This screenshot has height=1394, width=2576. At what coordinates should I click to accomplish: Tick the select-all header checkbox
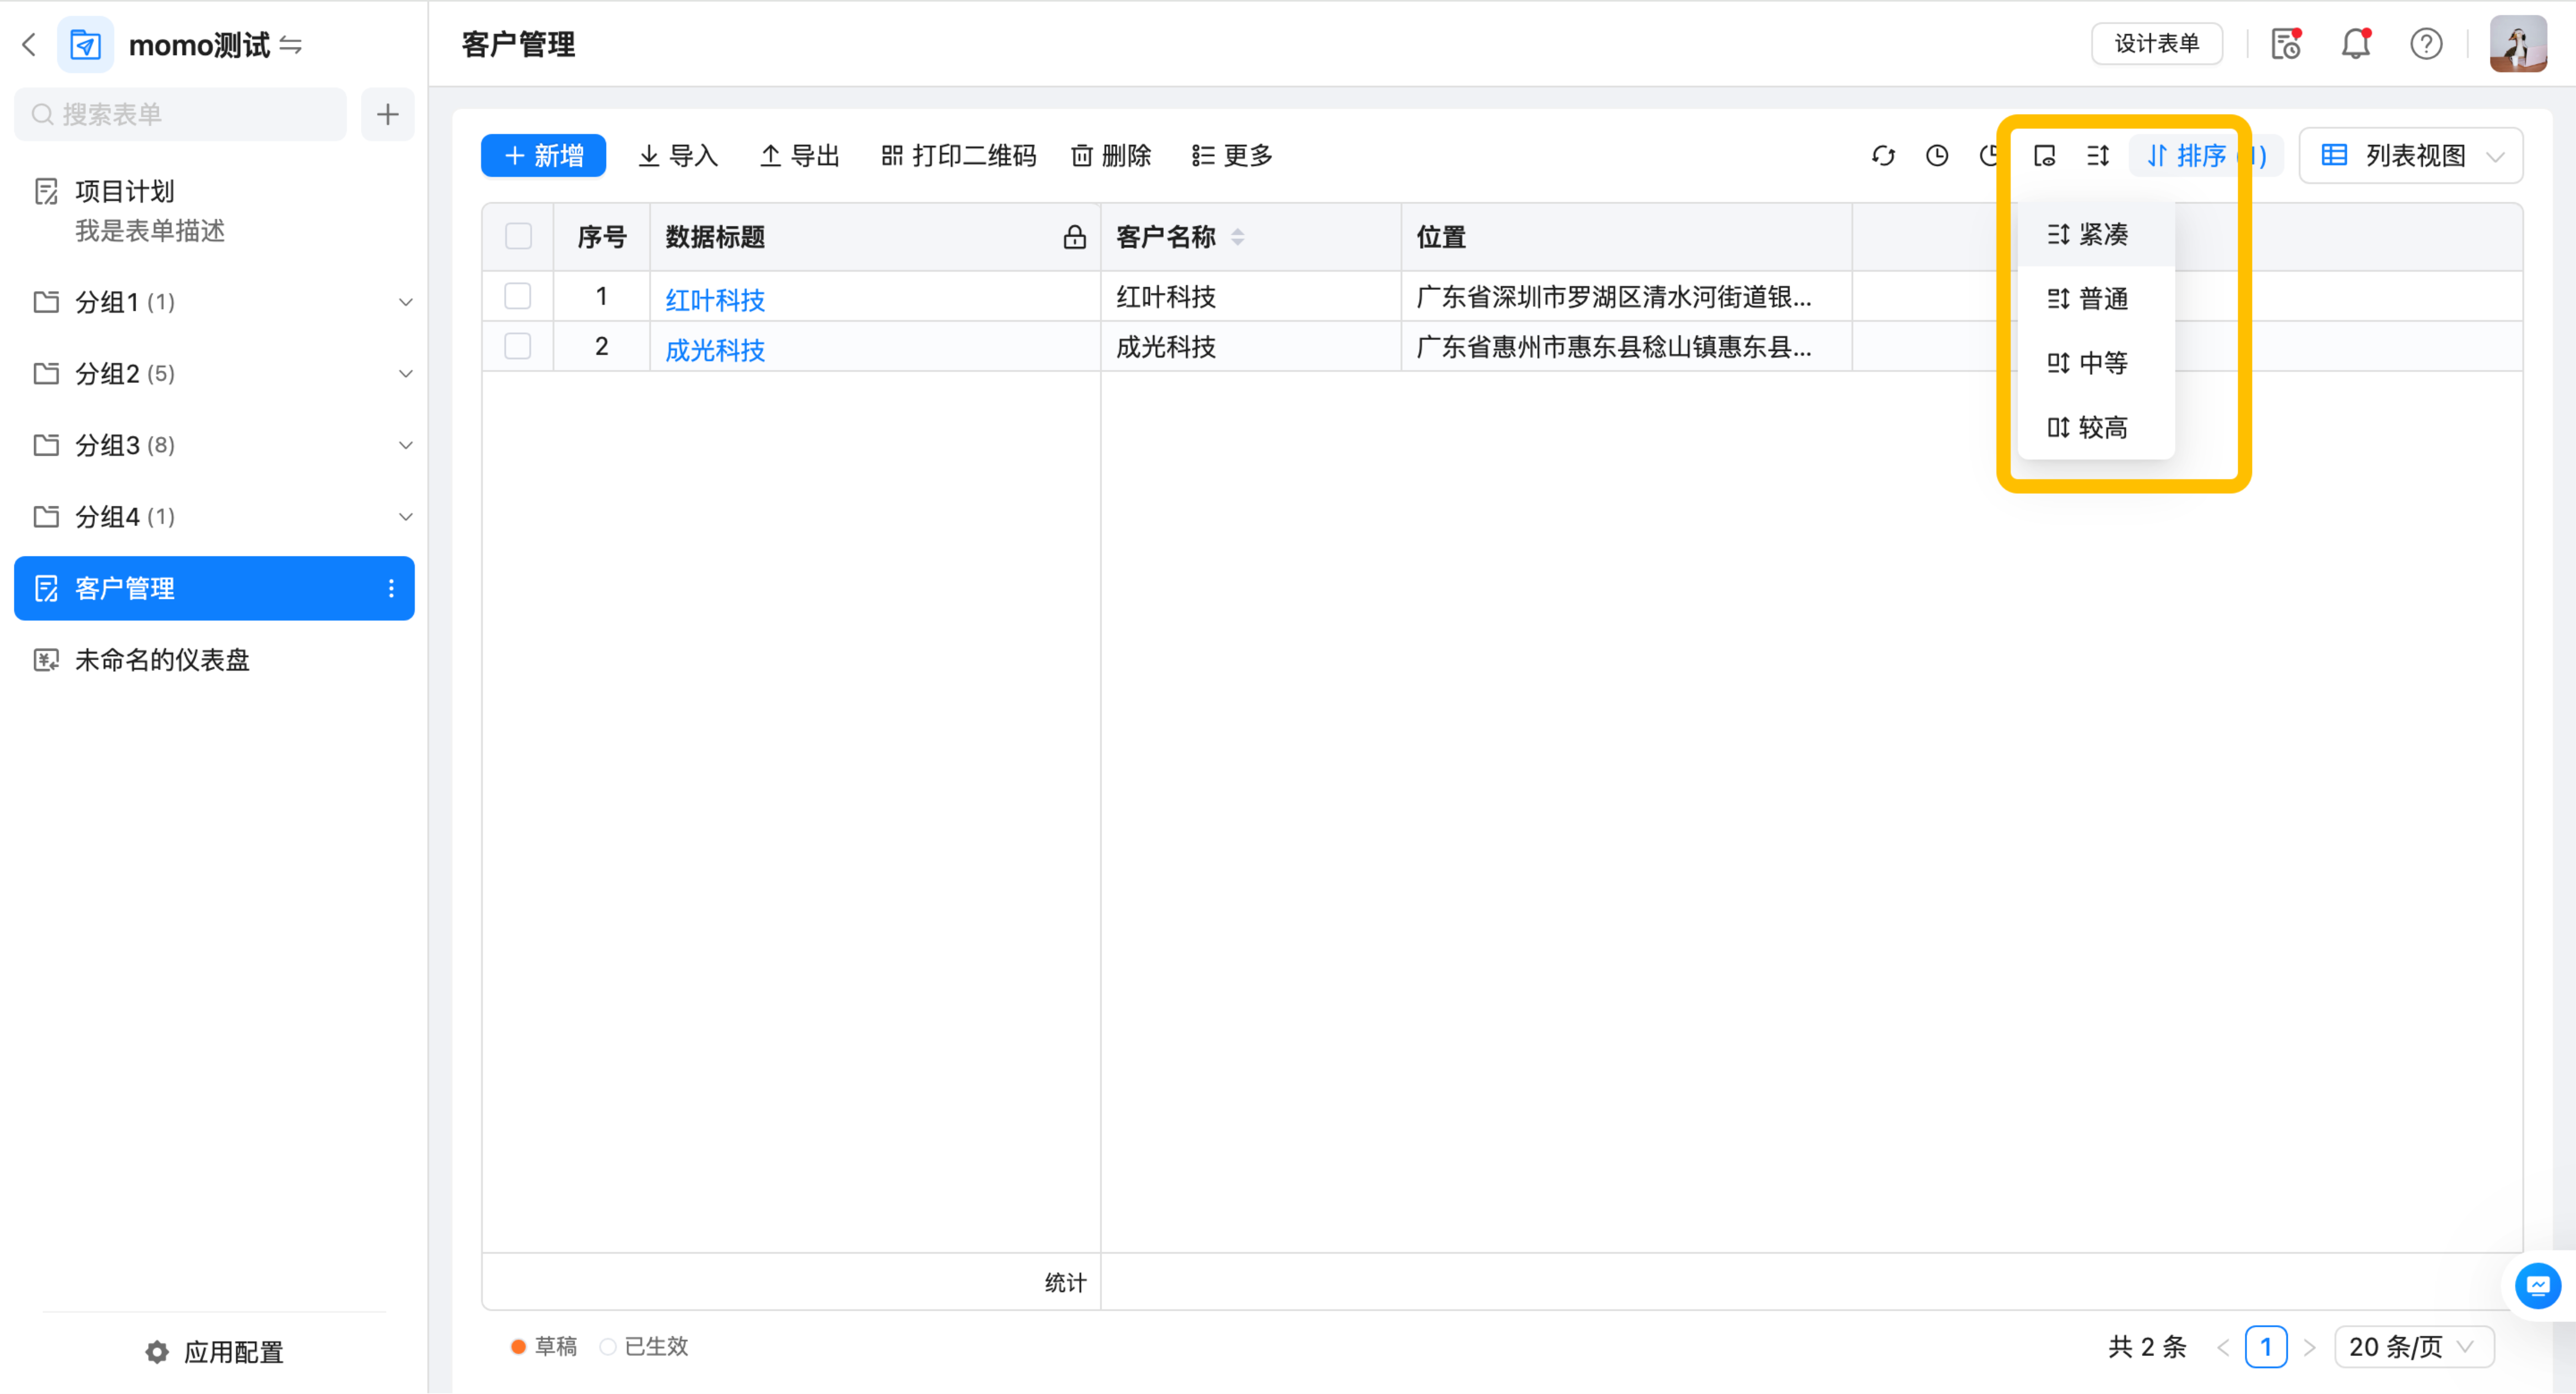pyautogui.click(x=518, y=237)
